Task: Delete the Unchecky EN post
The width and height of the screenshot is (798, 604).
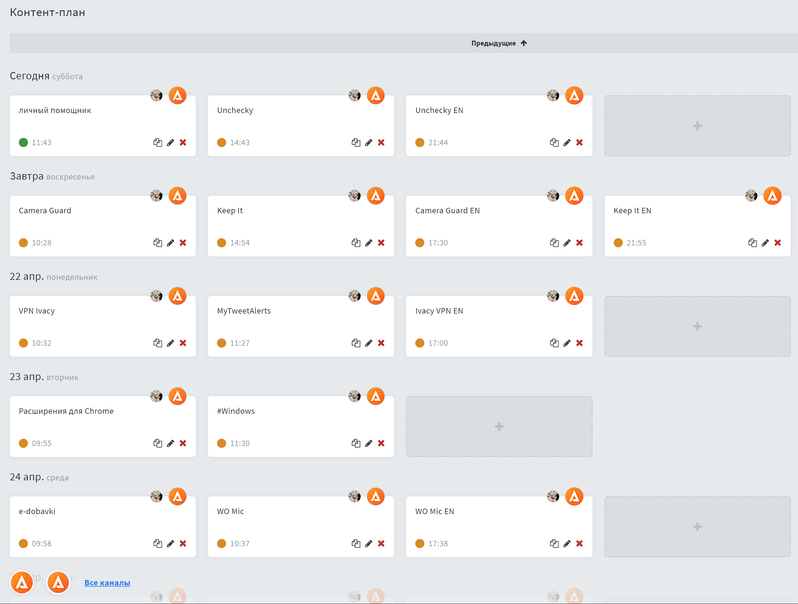Action: point(579,142)
